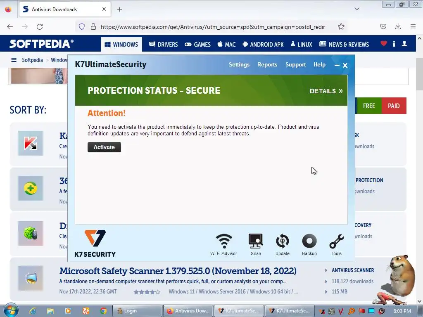Open the Firefox application menu

click(413, 26)
